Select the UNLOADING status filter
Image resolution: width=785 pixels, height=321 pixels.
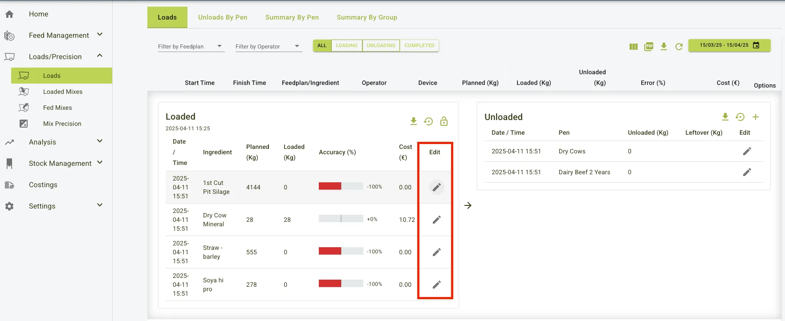[x=381, y=46]
